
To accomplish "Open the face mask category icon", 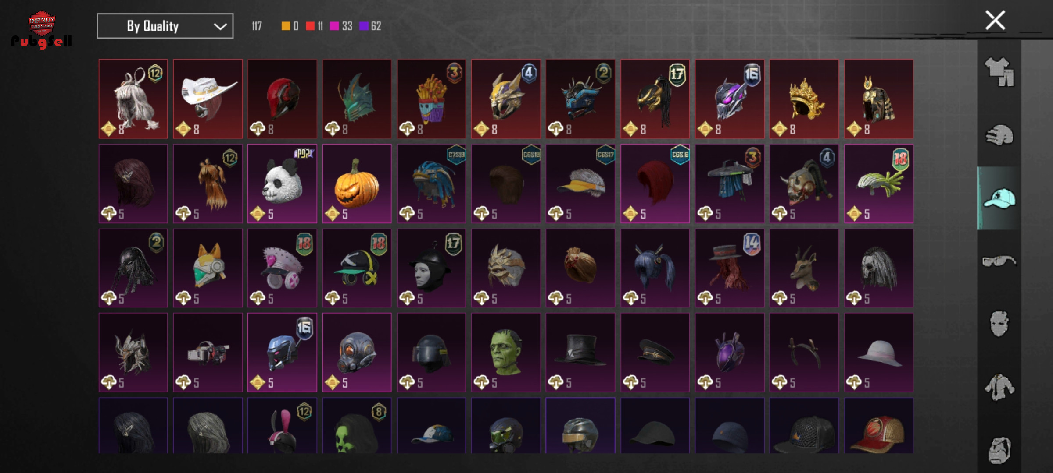I will (x=999, y=324).
